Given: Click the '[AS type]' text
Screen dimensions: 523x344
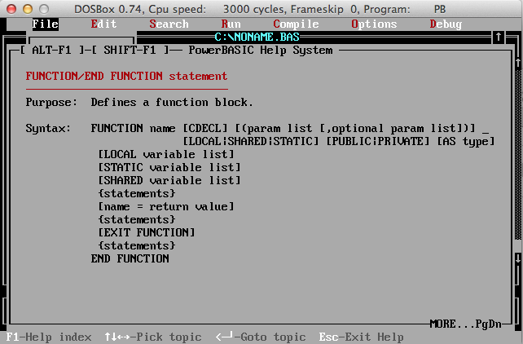Looking at the screenshot, I should click(x=466, y=141).
